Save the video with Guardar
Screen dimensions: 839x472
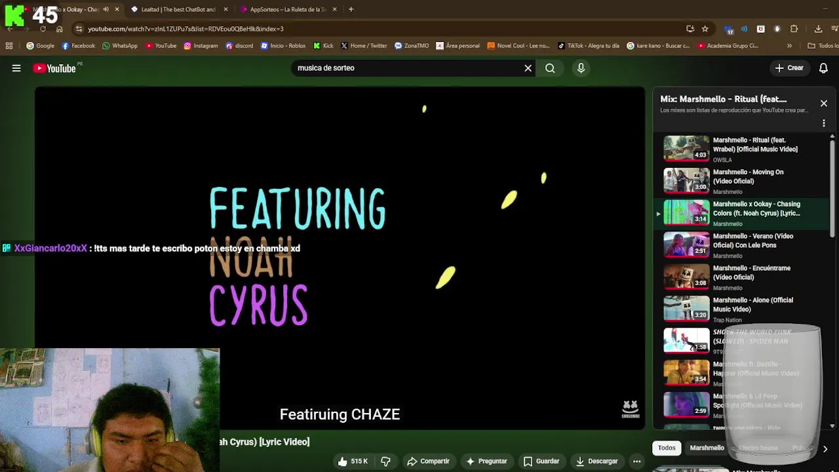[x=541, y=462]
